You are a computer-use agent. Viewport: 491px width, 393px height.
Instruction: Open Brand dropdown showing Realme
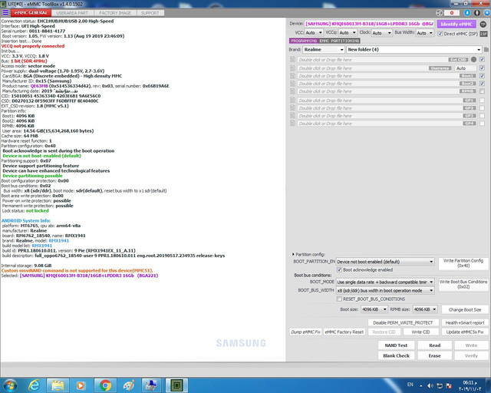pos(324,50)
